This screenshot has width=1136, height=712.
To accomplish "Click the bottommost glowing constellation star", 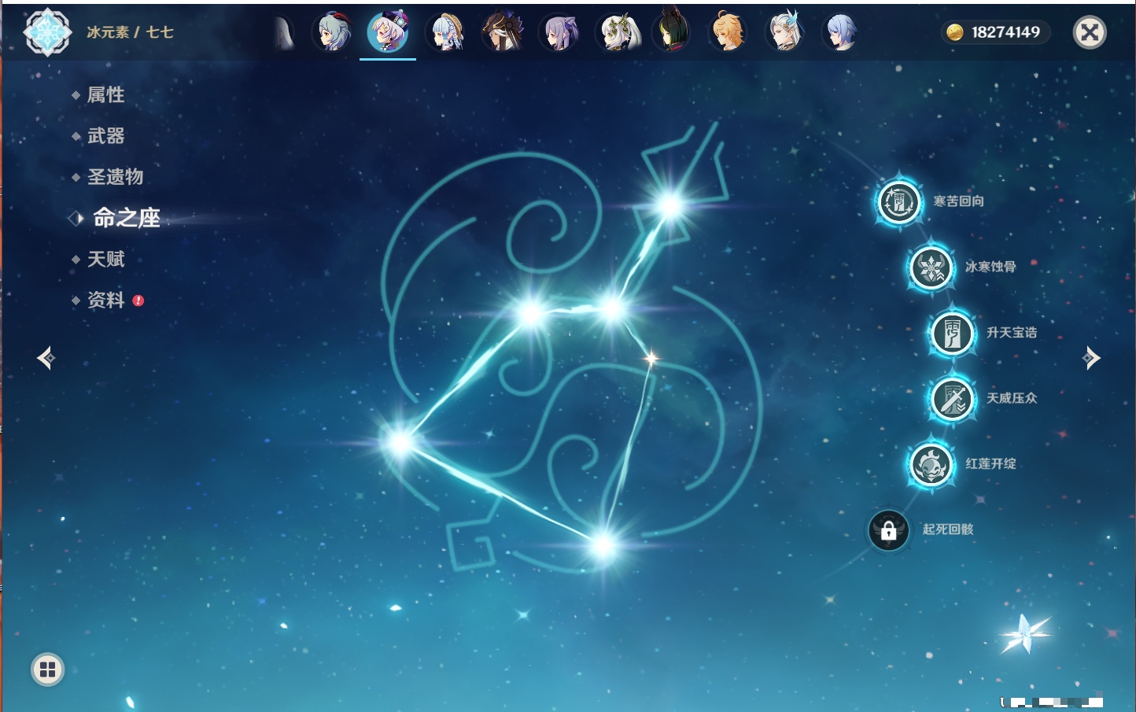I will pos(603,544).
